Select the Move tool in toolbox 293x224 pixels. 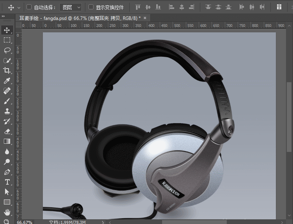pyautogui.click(x=7, y=30)
